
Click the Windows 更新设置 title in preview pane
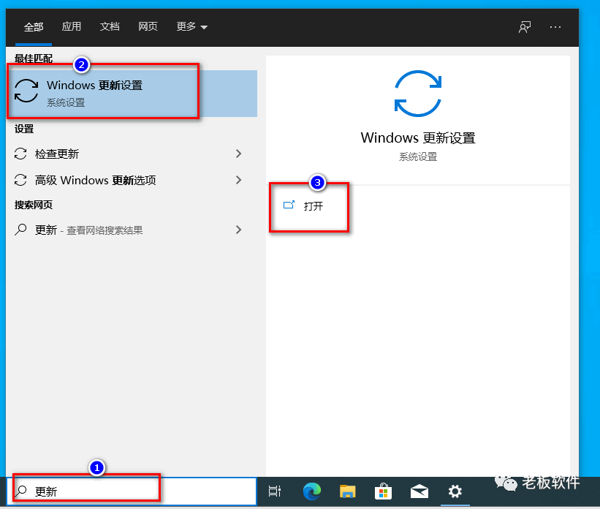(418, 138)
